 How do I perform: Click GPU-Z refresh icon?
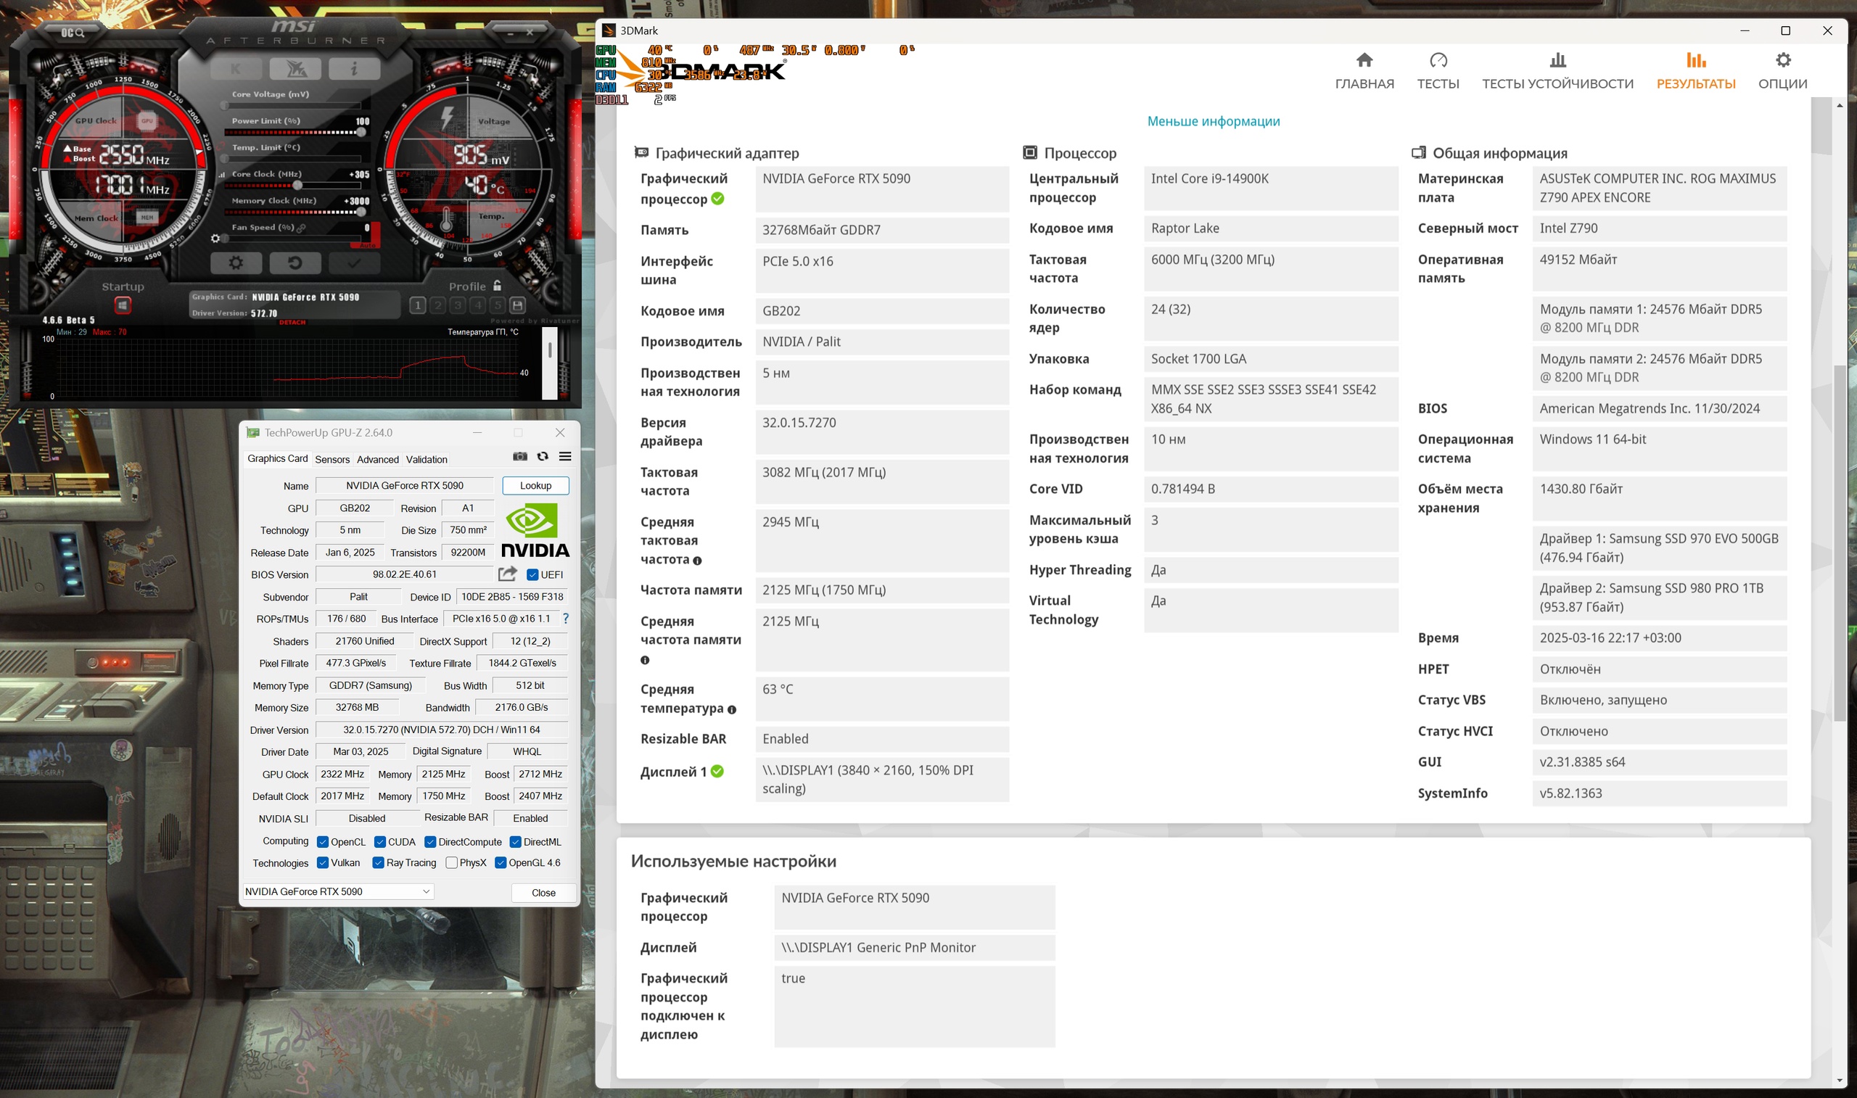click(543, 456)
